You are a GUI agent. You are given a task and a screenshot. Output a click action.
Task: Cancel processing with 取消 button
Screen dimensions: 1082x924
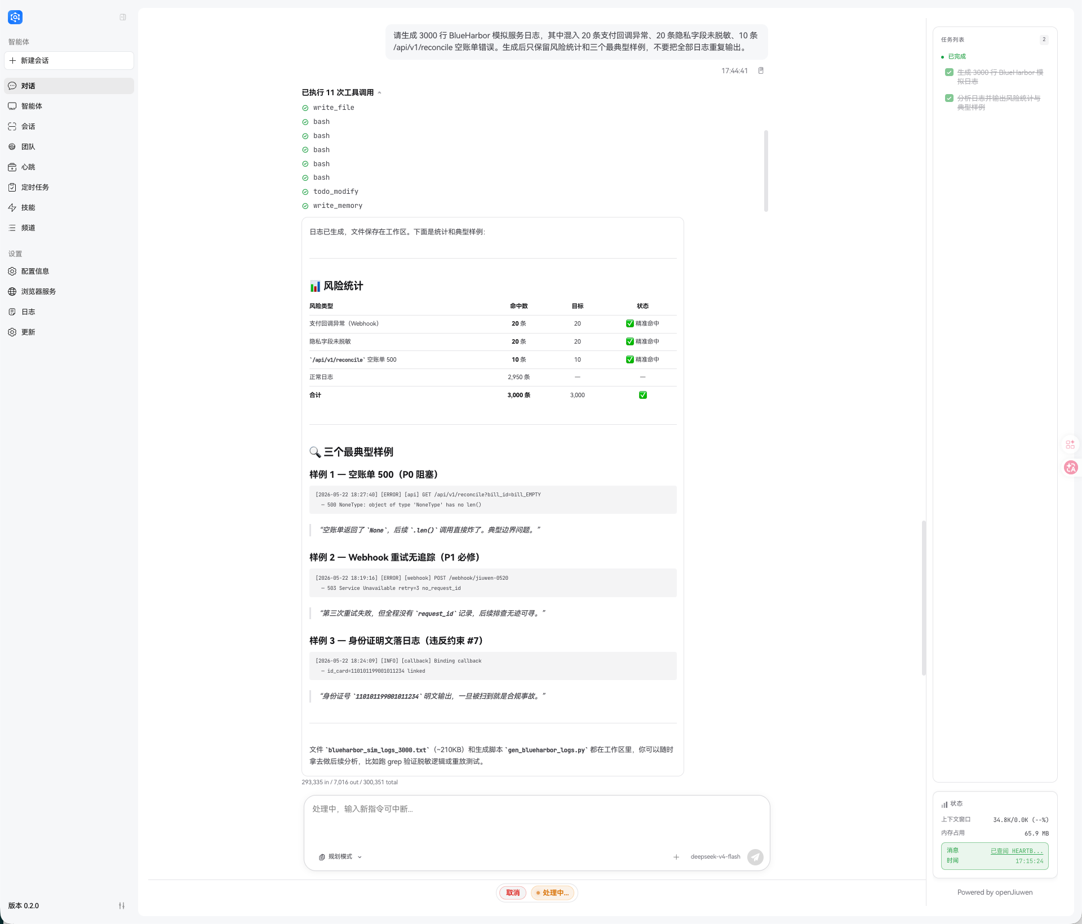[x=513, y=892]
